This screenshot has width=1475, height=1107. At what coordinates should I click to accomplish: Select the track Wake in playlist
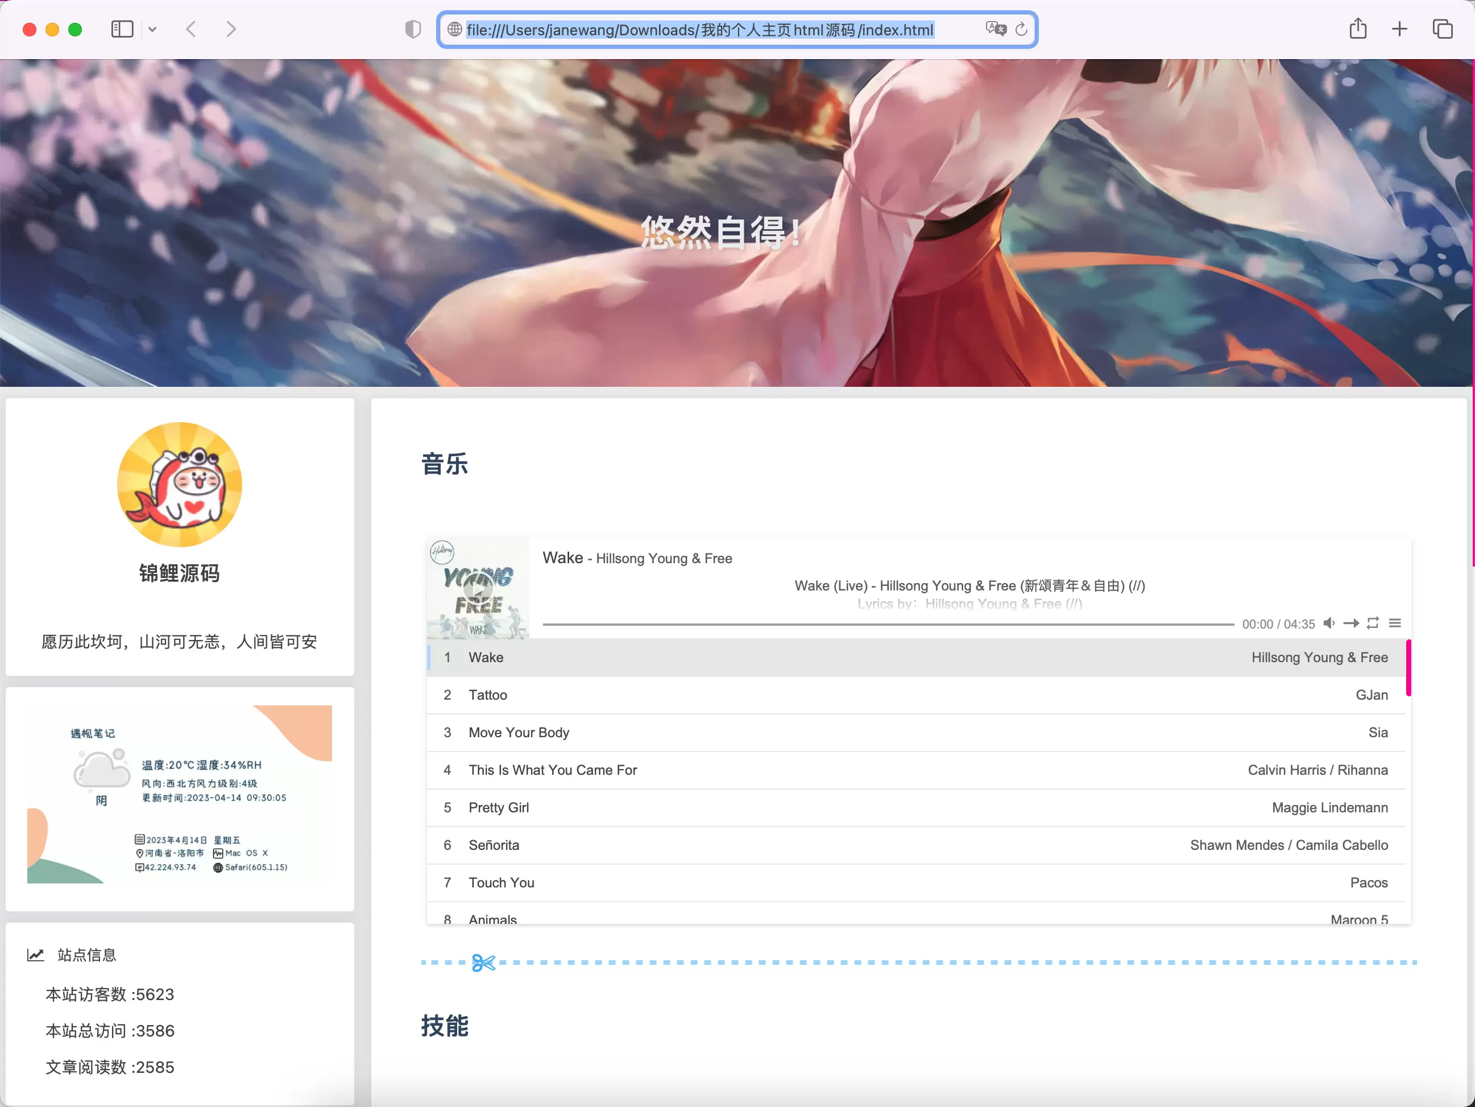pos(916,658)
